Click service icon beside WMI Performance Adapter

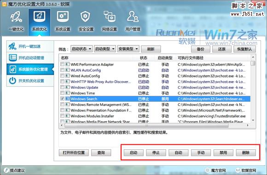(68, 65)
